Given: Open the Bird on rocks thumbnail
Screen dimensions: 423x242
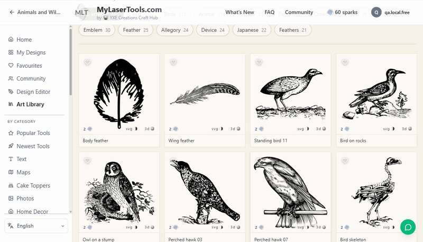Looking at the screenshot, I should coord(376,93).
